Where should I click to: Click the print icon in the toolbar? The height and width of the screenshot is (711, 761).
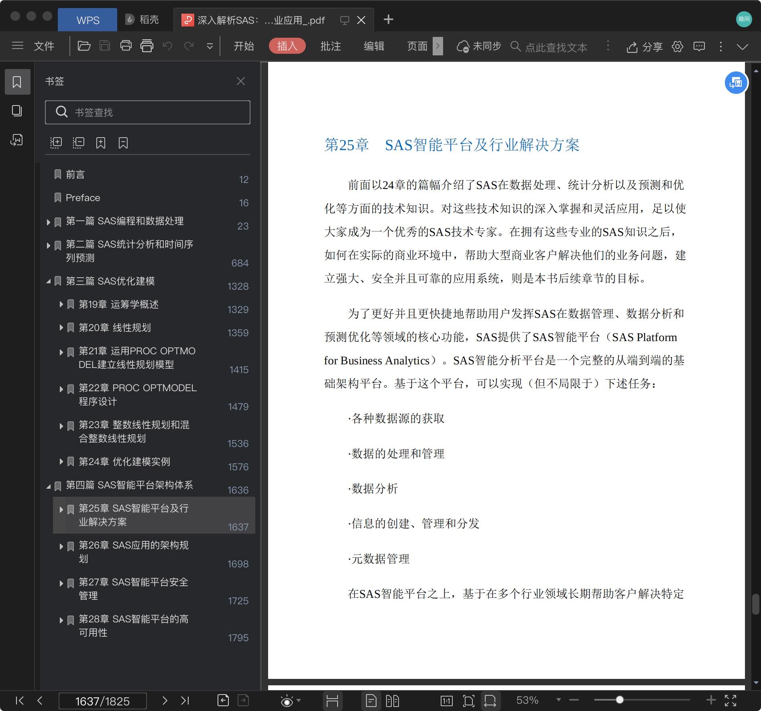[x=126, y=46]
